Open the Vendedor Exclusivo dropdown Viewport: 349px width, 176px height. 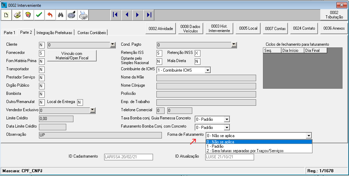[x=93, y=110]
